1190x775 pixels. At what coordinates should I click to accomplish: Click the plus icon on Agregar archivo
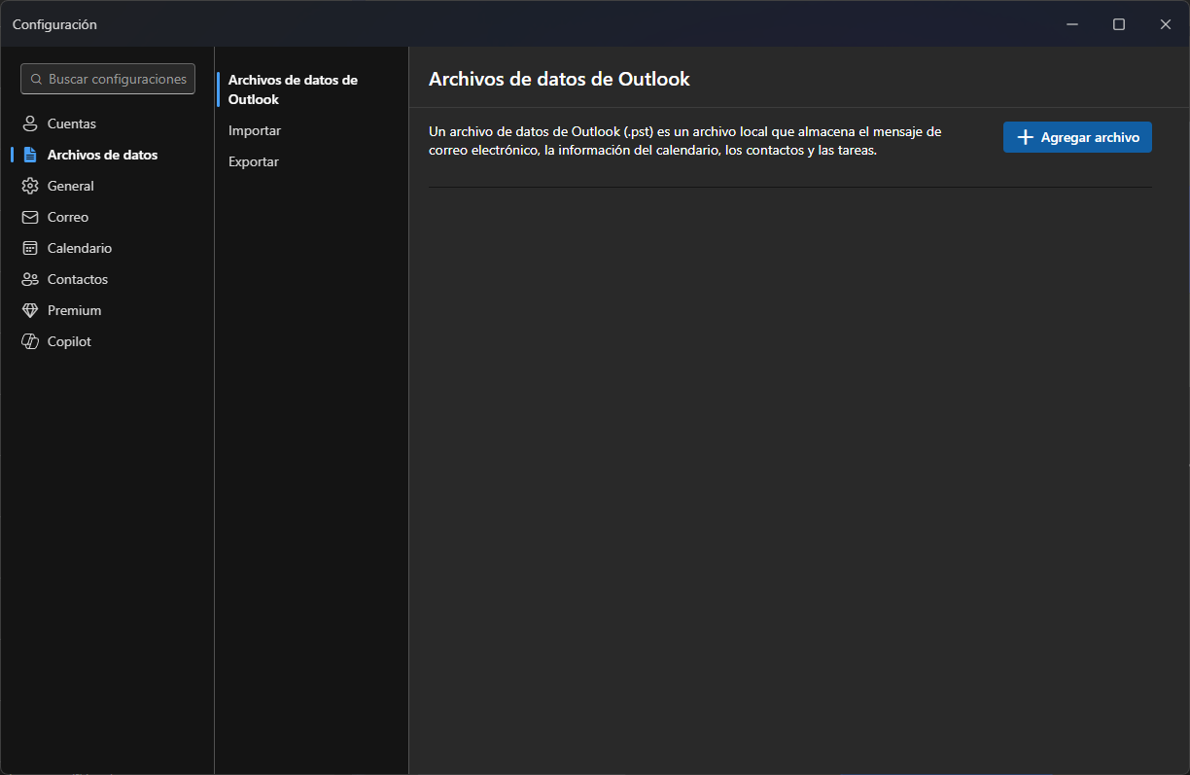click(1025, 138)
